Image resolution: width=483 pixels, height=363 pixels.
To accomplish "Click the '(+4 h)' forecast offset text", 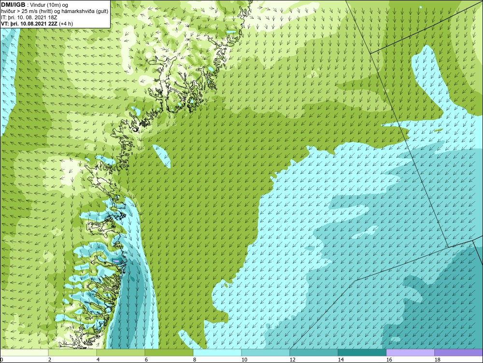I will (x=66, y=24).
